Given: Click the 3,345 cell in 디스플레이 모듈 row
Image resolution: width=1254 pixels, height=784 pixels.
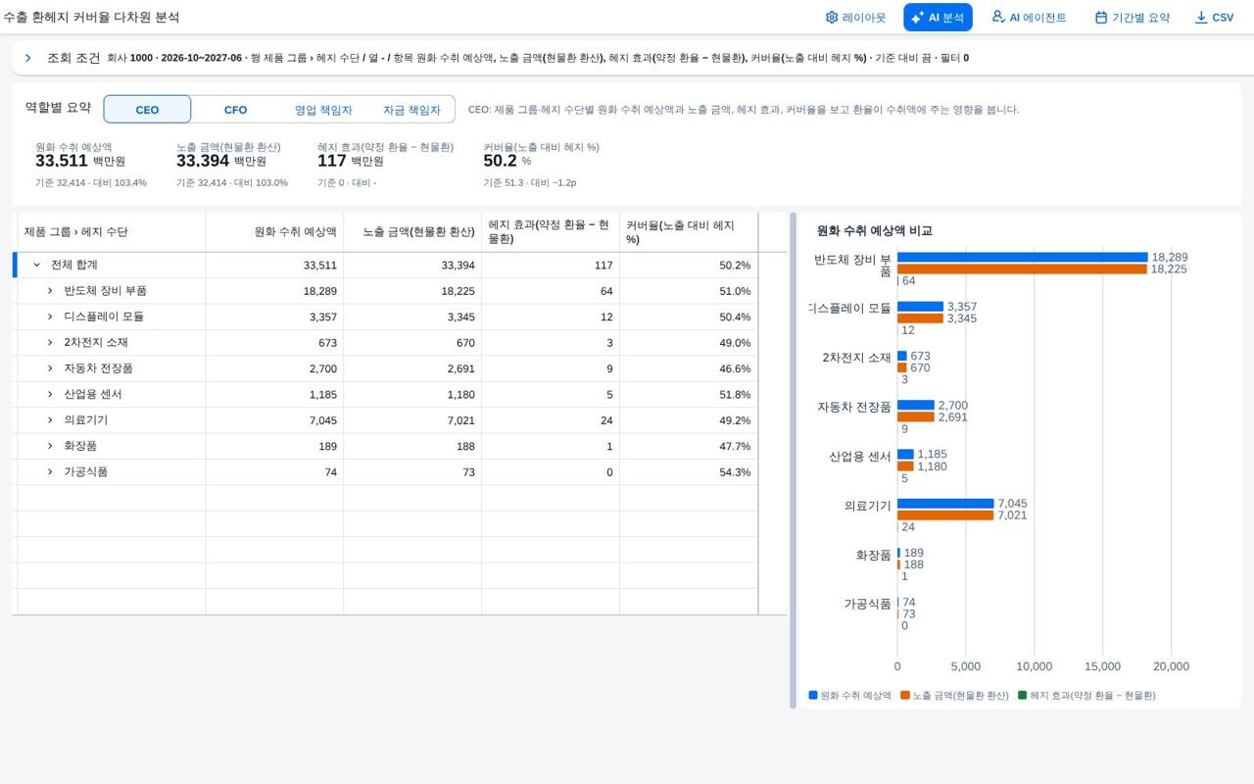Looking at the screenshot, I should pyautogui.click(x=412, y=318).
